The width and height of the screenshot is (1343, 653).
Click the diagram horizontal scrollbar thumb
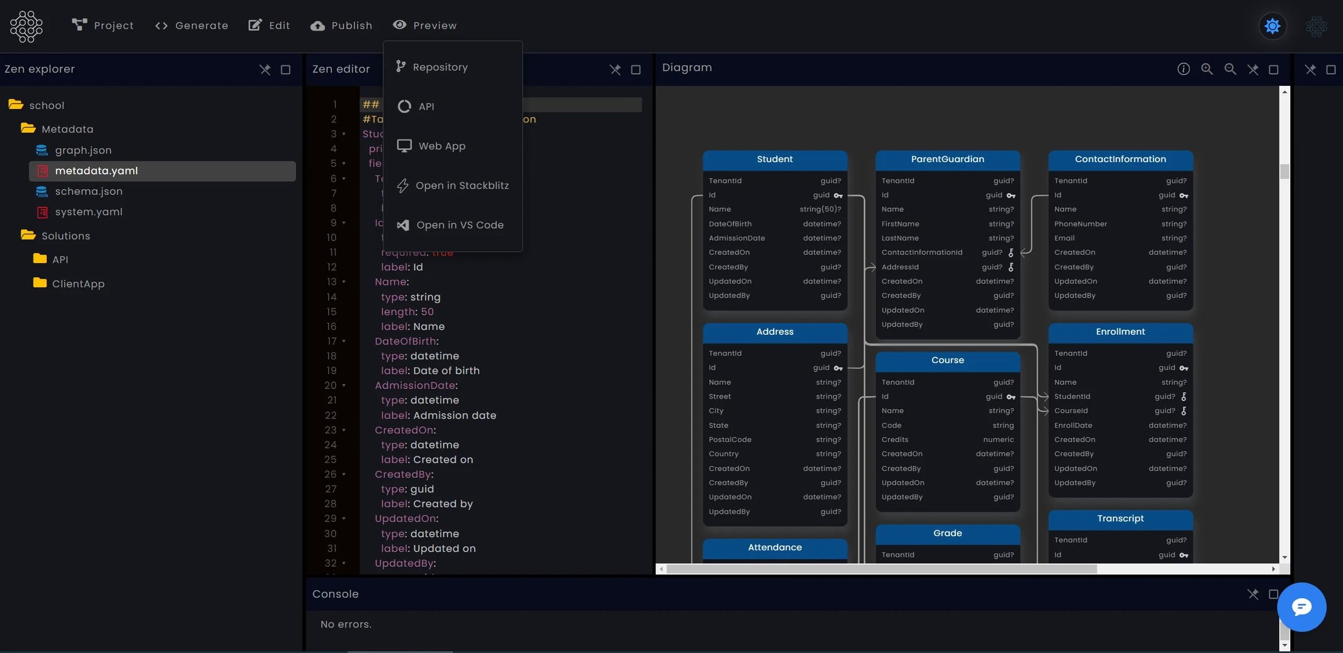click(x=882, y=569)
